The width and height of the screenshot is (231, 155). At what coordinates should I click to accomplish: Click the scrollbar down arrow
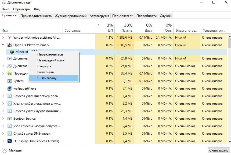tap(230, 142)
